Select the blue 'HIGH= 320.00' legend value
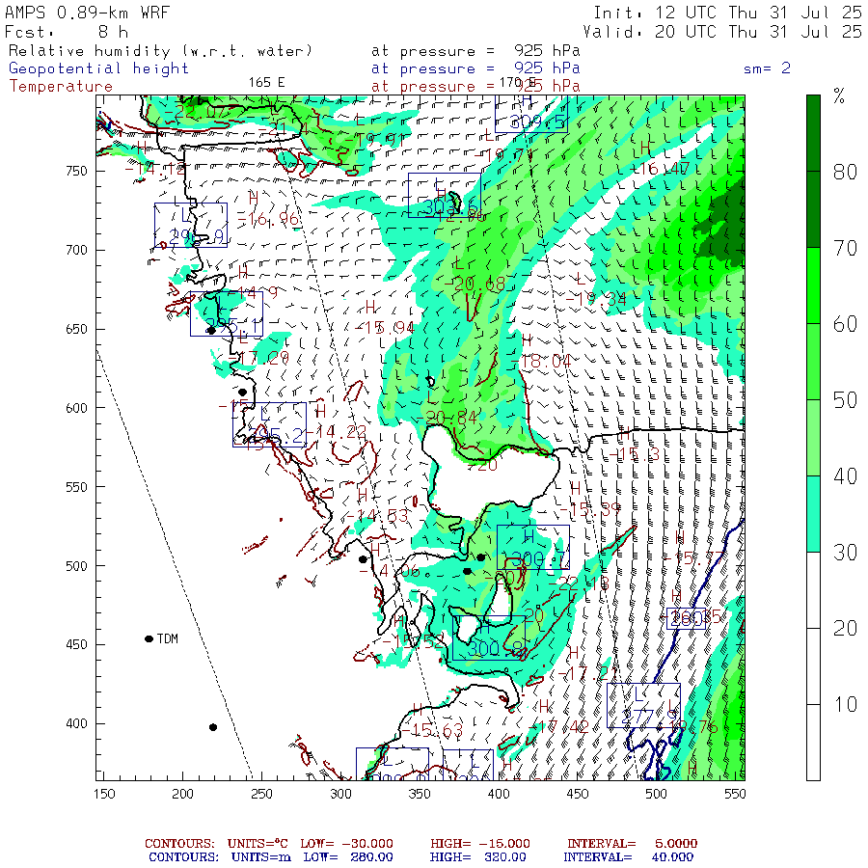The width and height of the screenshot is (868, 868). pos(478,857)
